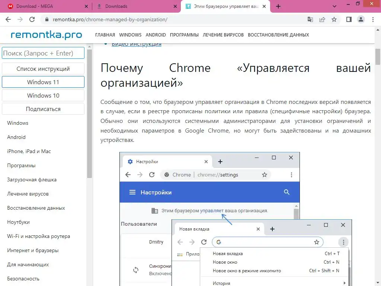Open Wi-Fi и настройка роутера category

click(x=38, y=236)
